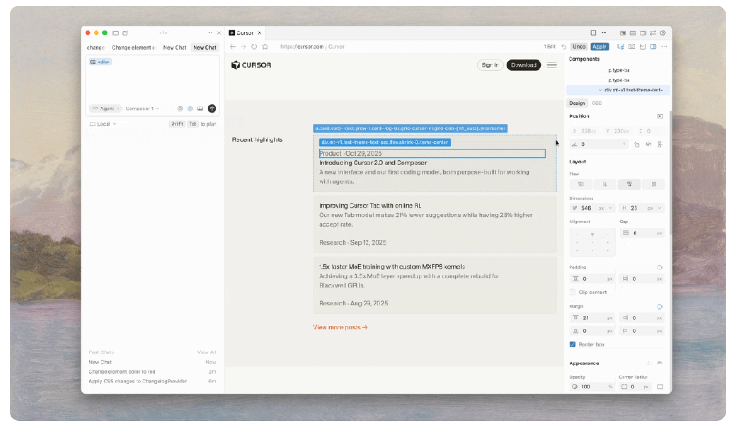The image size is (733, 427).
Task: Switch to the CSS tab
Action: (x=596, y=103)
